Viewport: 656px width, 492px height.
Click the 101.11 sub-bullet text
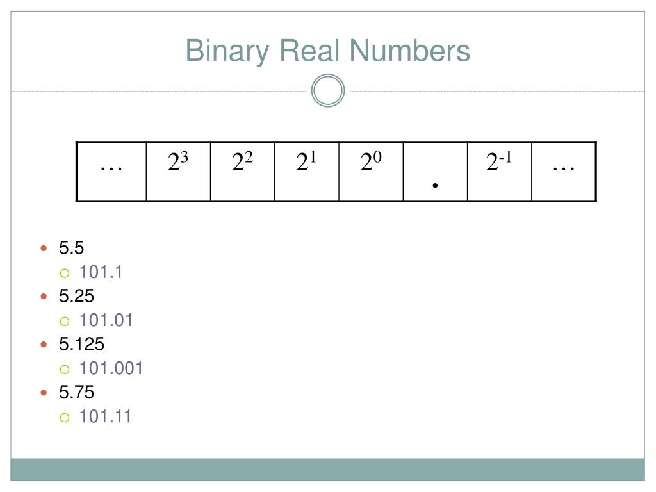point(106,416)
